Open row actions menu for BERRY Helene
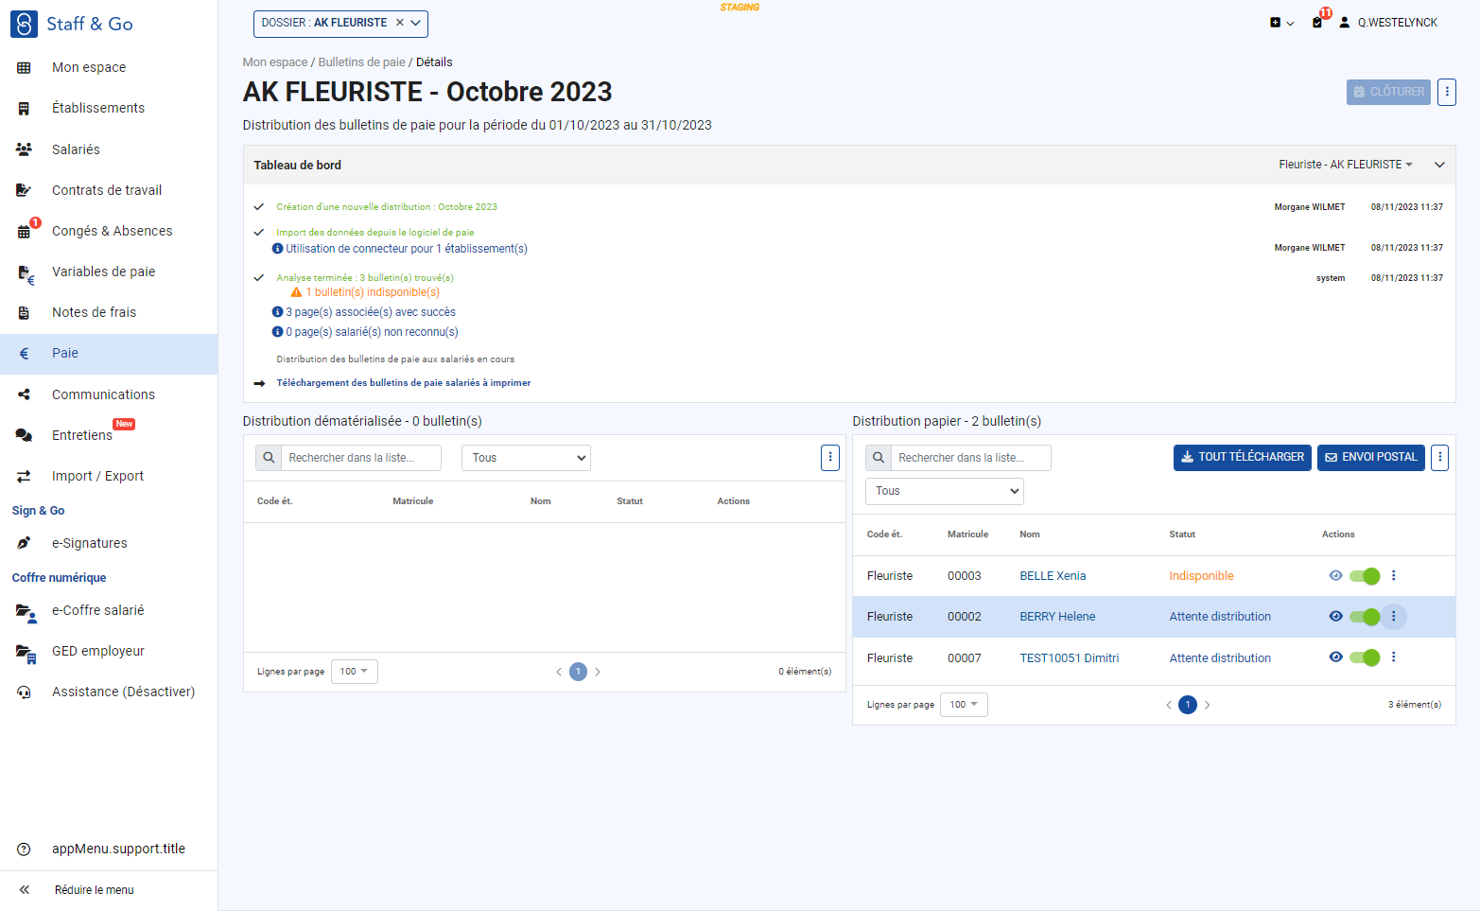Image resolution: width=1480 pixels, height=911 pixels. pyautogui.click(x=1393, y=616)
